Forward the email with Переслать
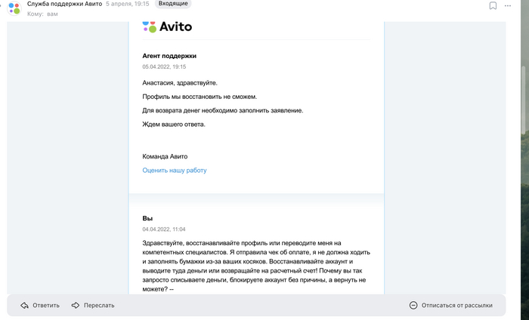The image size is (529, 320). [93, 305]
